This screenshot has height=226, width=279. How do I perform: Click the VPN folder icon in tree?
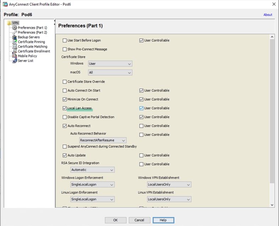click(9, 23)
